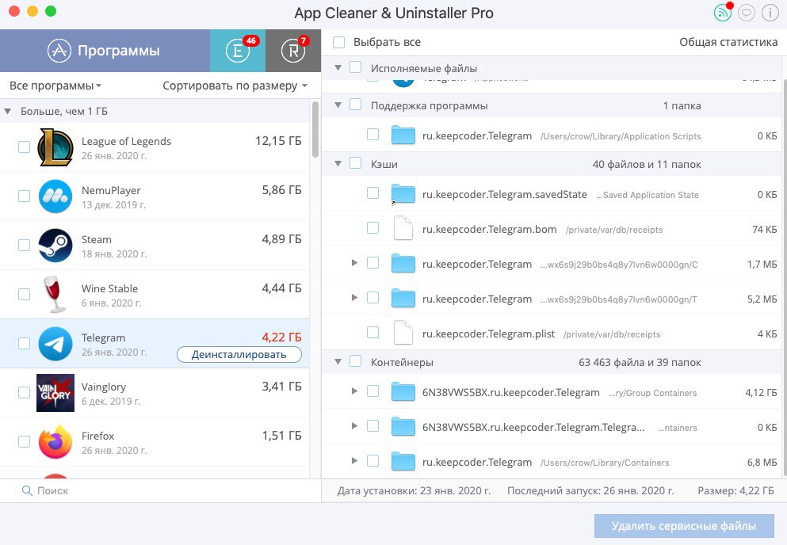The width and height of the screenshot is (787, 545).
Task: Click folder icon of 6N38VWS5BX.ru.keepcoder.Telegram.Telegra…
Action: pos(403,426)
